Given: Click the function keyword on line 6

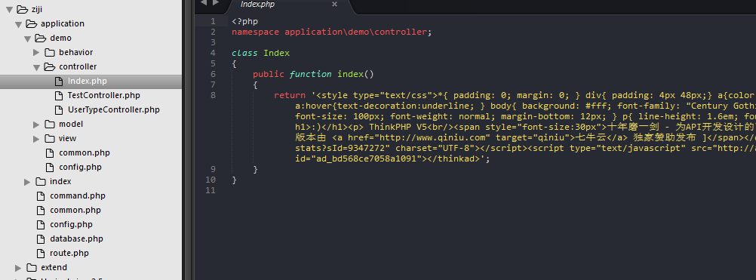Looking at the screenshot, I should point(311,74).
